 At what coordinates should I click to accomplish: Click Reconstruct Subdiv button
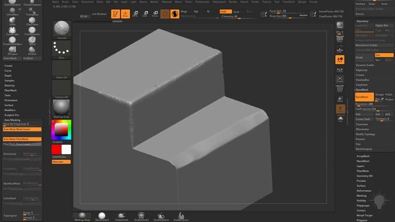(374, 45)
